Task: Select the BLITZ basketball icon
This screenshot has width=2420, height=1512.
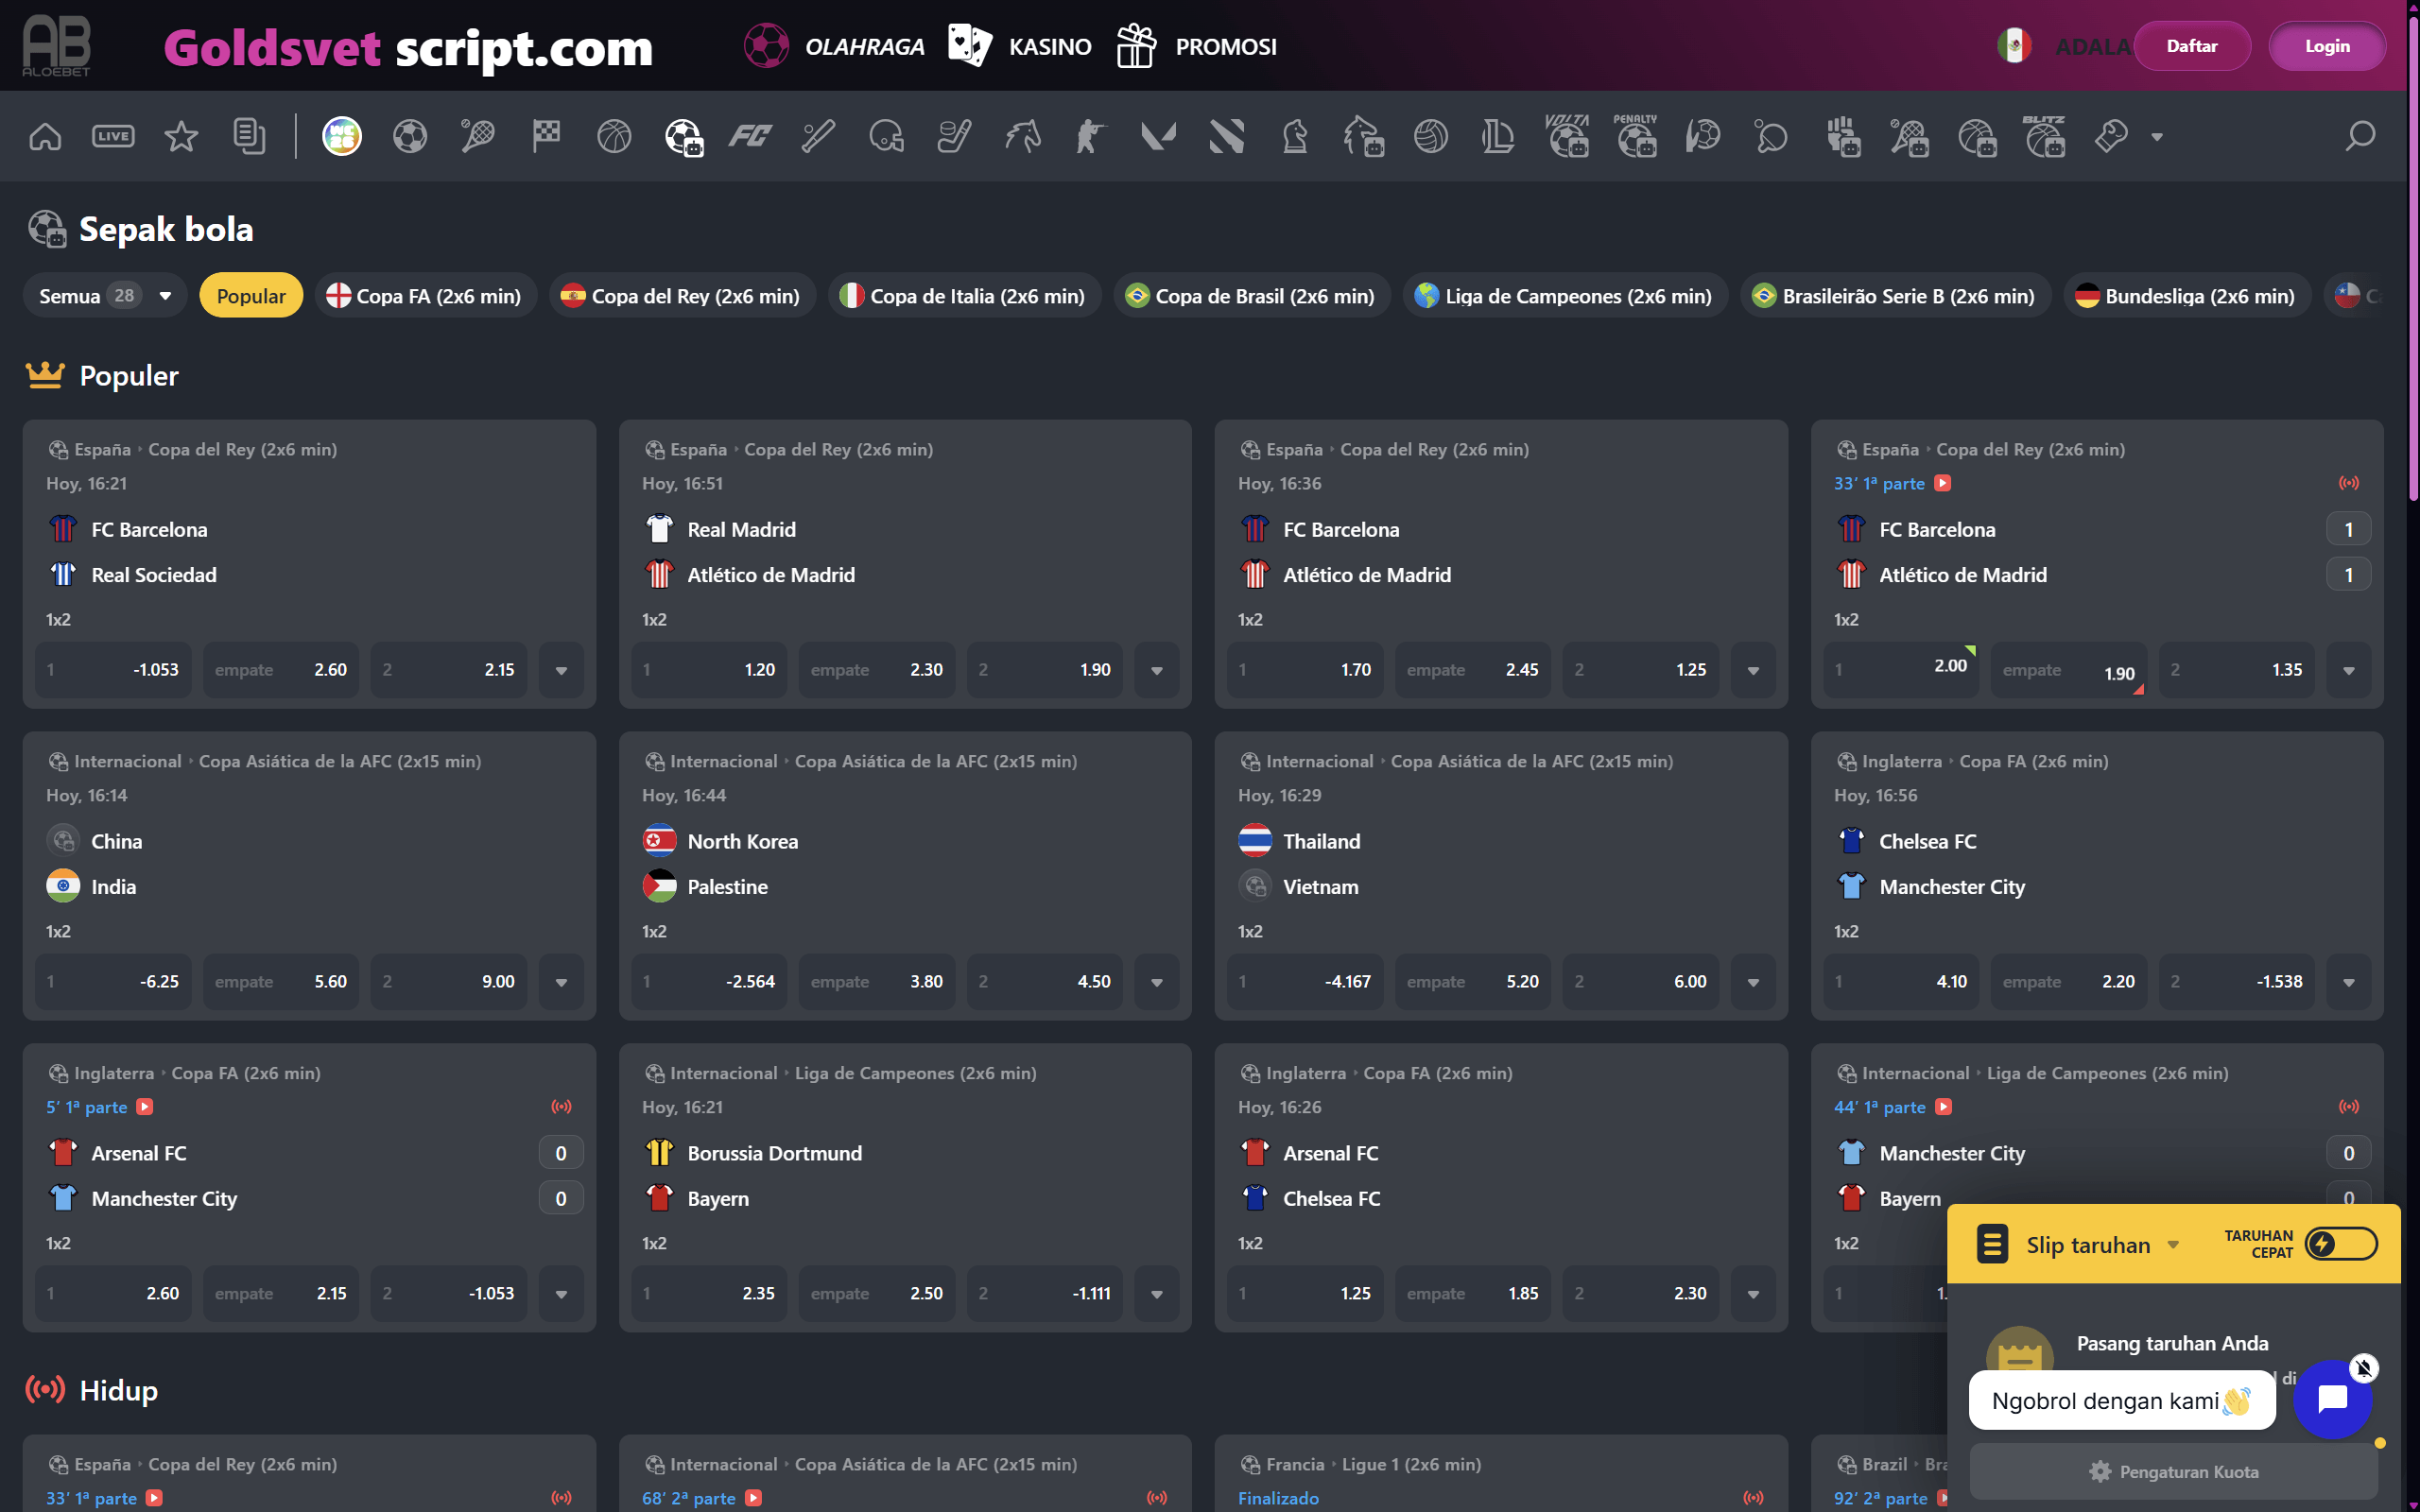Action: (2044, 136)
